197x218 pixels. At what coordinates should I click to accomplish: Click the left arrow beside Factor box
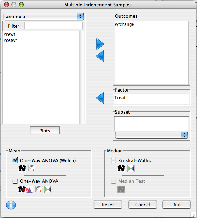click(x=100, y=98)
